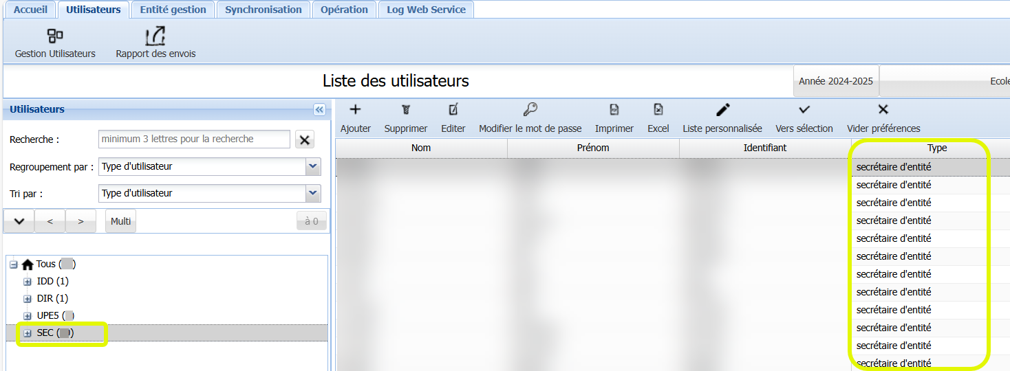Click into the Recherche input field

click(x=194, y=139)
